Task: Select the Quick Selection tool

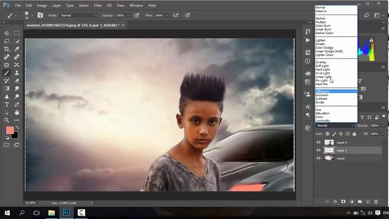Action: [x=16, y=41]
